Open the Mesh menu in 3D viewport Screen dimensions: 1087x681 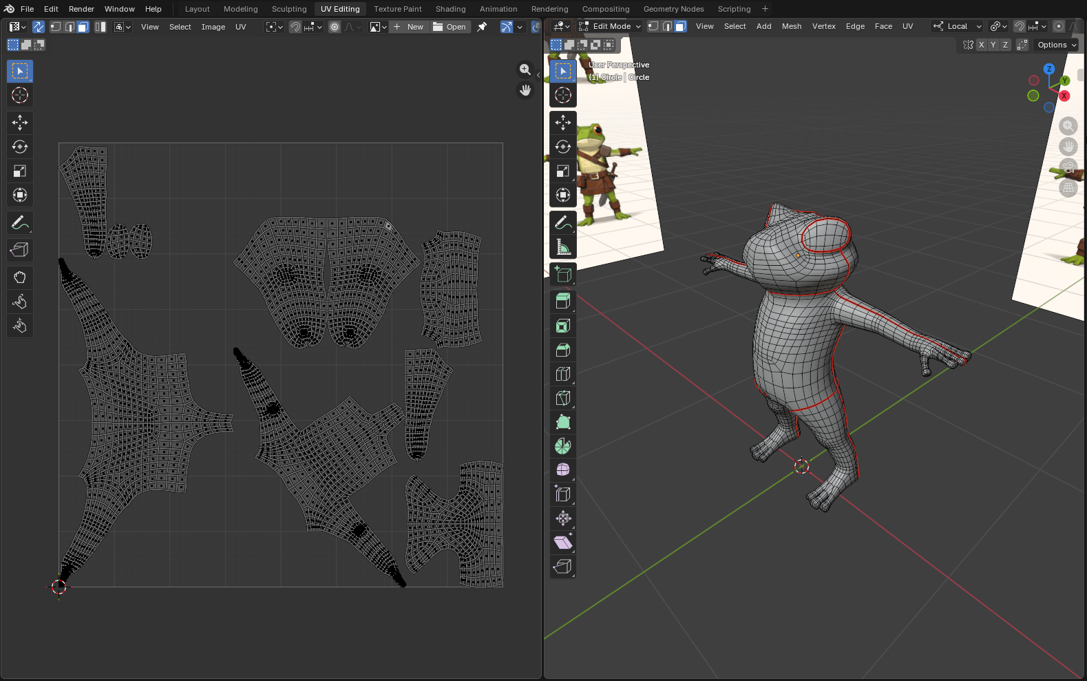[791, 26]
